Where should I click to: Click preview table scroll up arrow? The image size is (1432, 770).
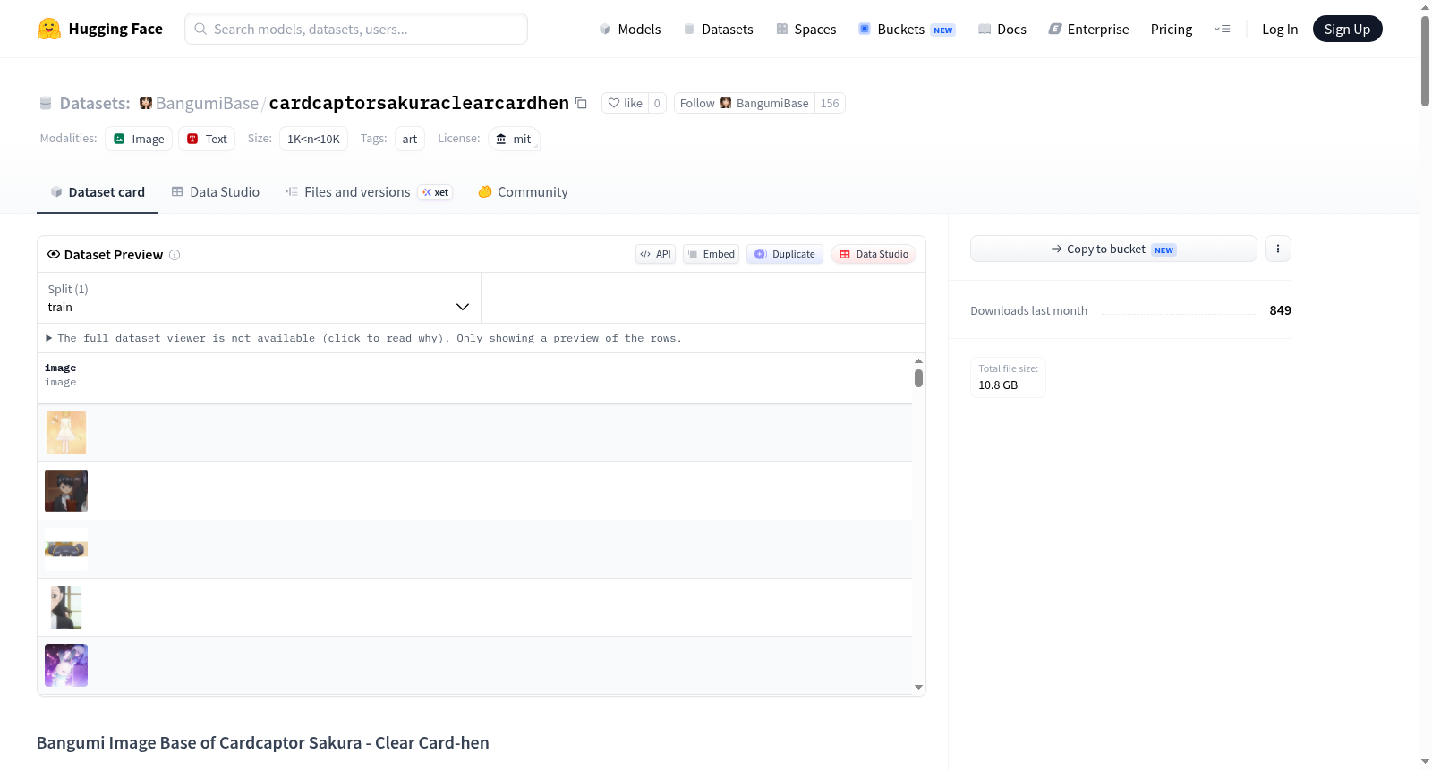pos(918,361)
